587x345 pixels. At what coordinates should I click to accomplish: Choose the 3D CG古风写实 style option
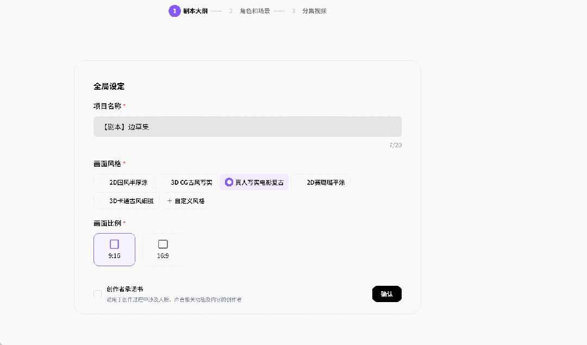186,183
